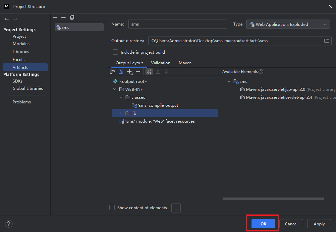
Task: Add copy of element in layout toolbar
Action: [130, 72]
